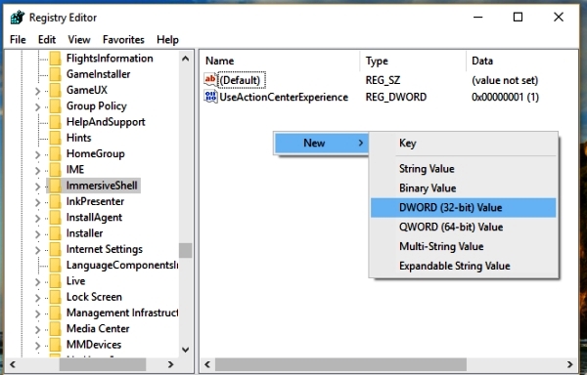The height and width of the screenshot is (375, 587).
Task: Expand the Internet Settings key
Action: [37, 249]
